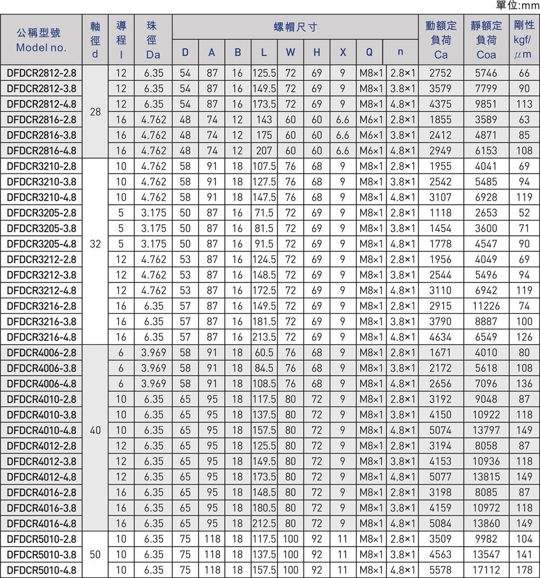Viewport: 540px width, 578px height.
Task: Select model DFDCR3210-3.8 in the table
Action: (x=42, y=182)
